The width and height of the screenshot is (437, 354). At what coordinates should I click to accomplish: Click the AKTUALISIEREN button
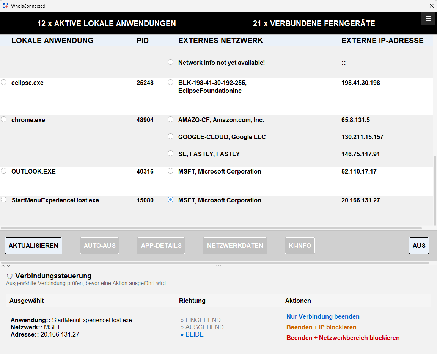[33, 246]
